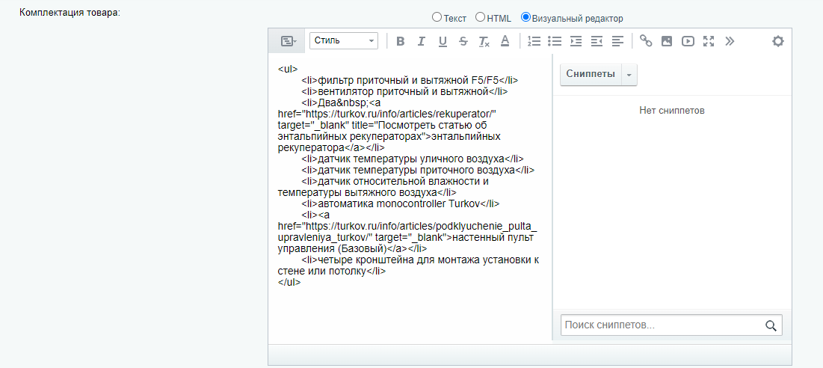Insert a bulleted list
The width and height of the screenshot is (823, 368).
[555, 41]
